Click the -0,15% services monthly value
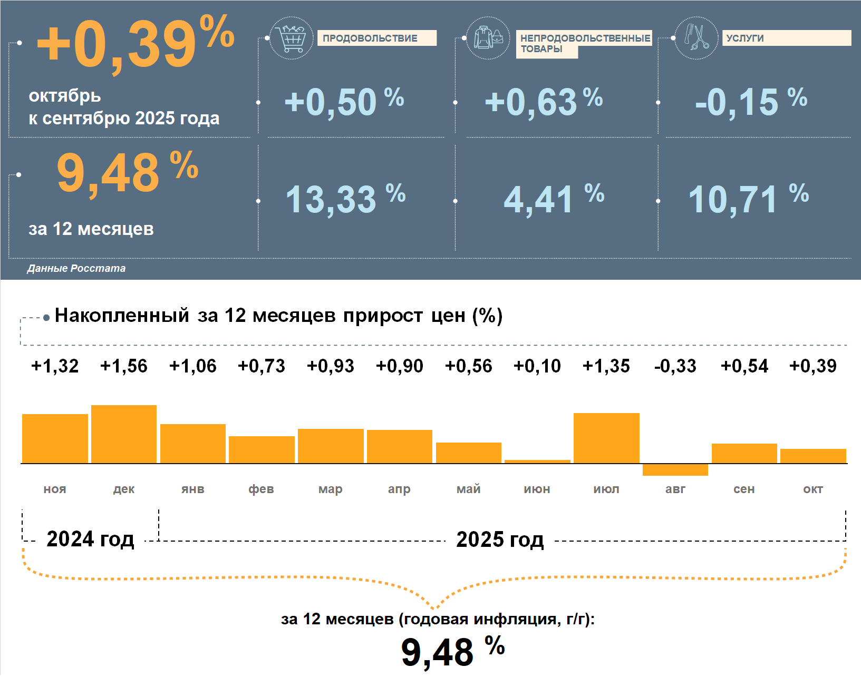This screenshot has width=861, height=677. coord(751,102)
